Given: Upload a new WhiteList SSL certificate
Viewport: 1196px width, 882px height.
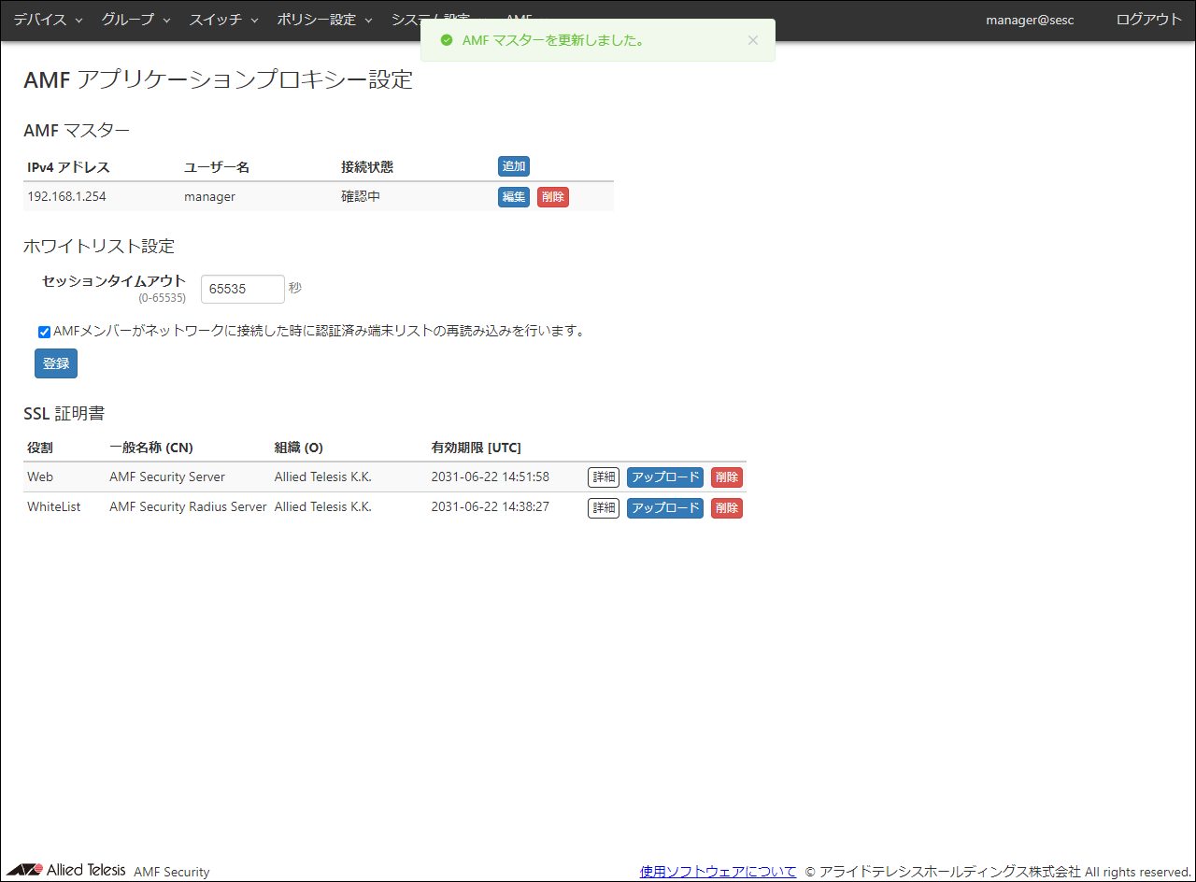Looking at the screenshot, I should (x=664, y=507).
